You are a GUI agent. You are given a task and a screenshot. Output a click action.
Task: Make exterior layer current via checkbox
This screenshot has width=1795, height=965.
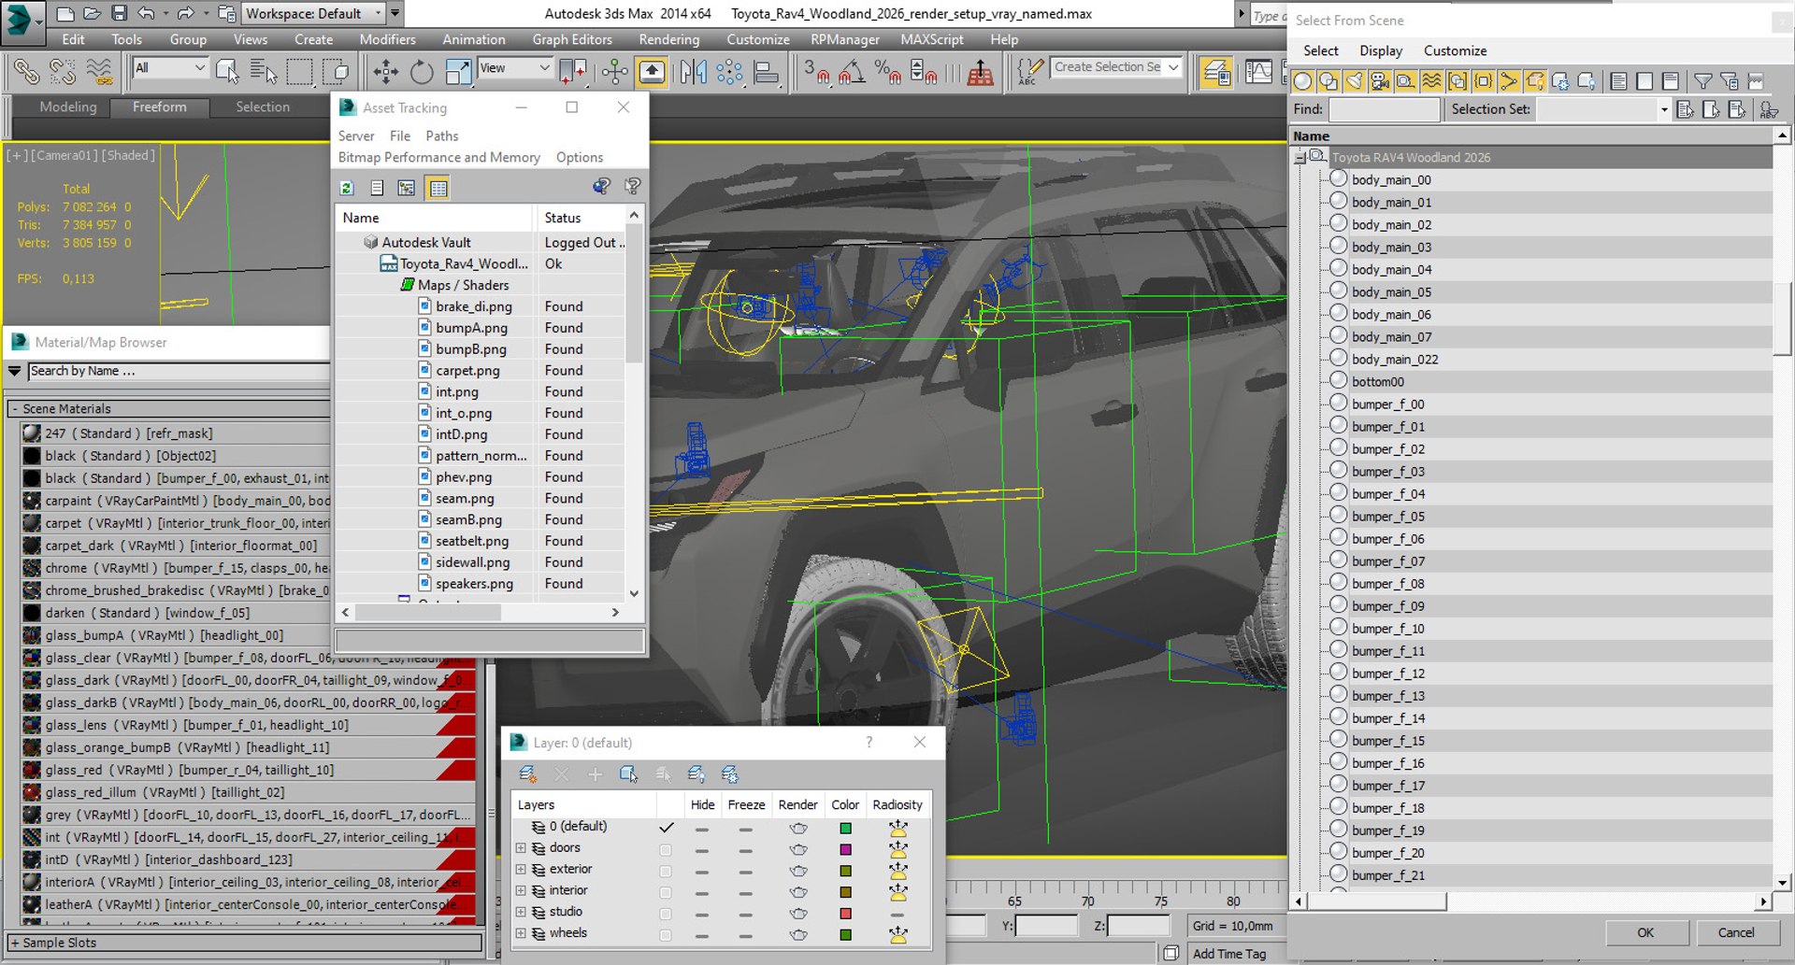tap(666, 872)
